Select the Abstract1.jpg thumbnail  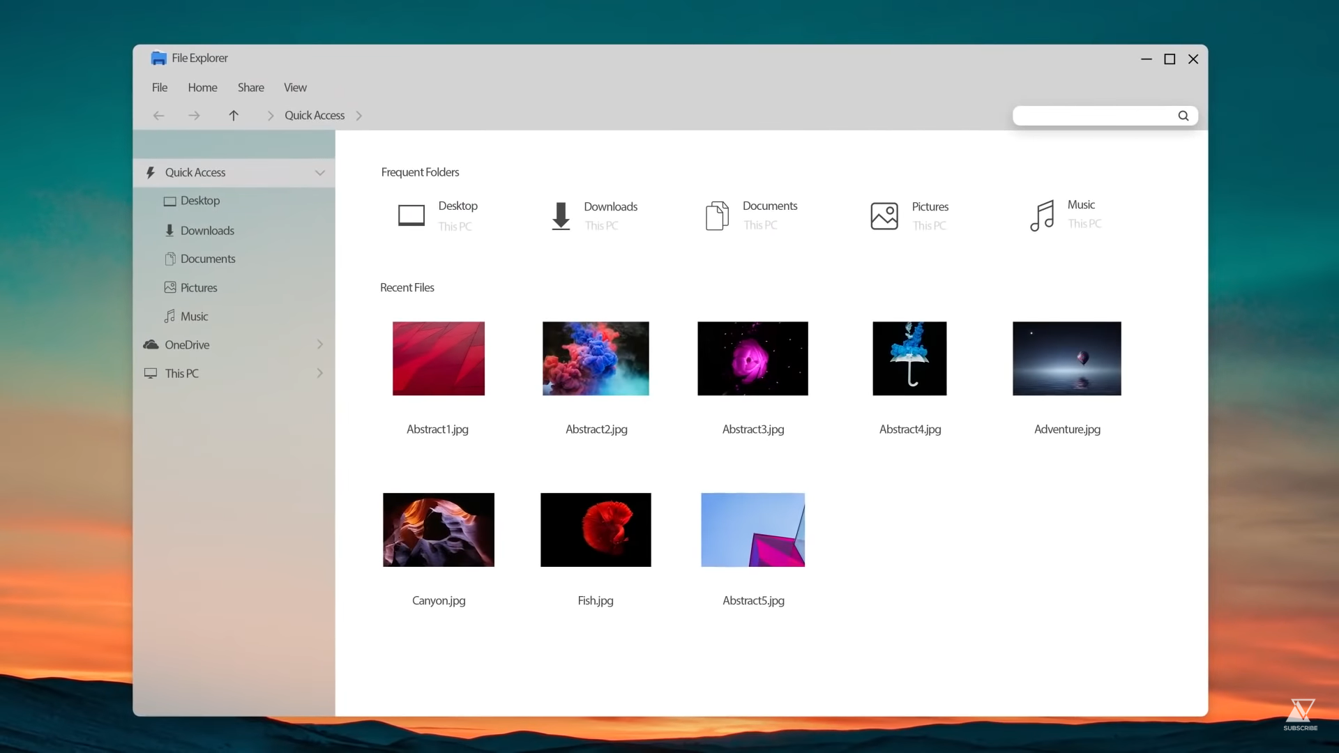pos(439,358)
